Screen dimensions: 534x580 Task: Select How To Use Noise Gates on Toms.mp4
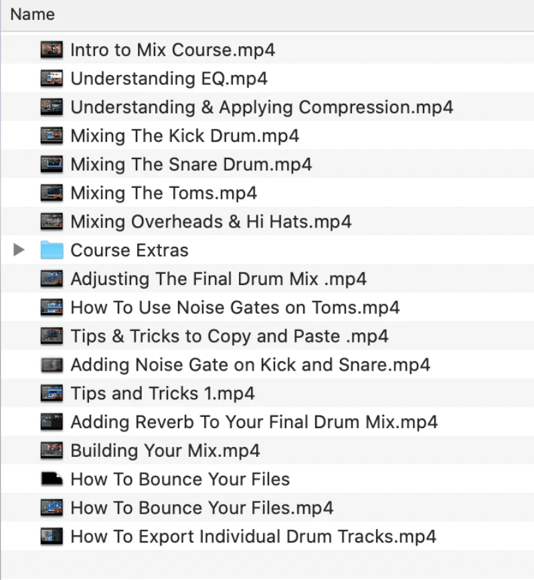tap(235, 308)
